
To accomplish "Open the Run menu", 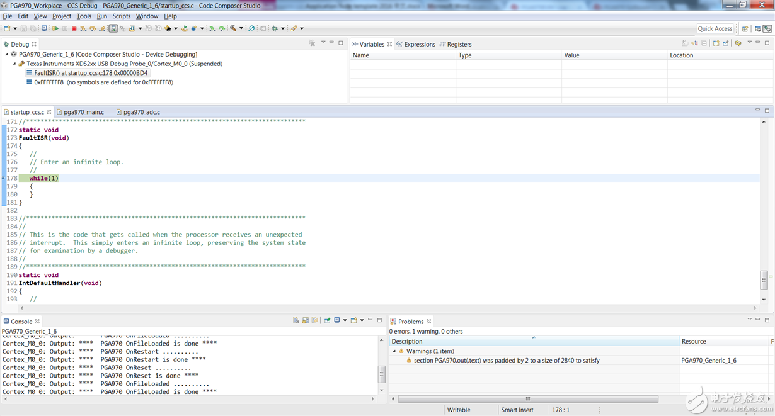I will (102, 16).
